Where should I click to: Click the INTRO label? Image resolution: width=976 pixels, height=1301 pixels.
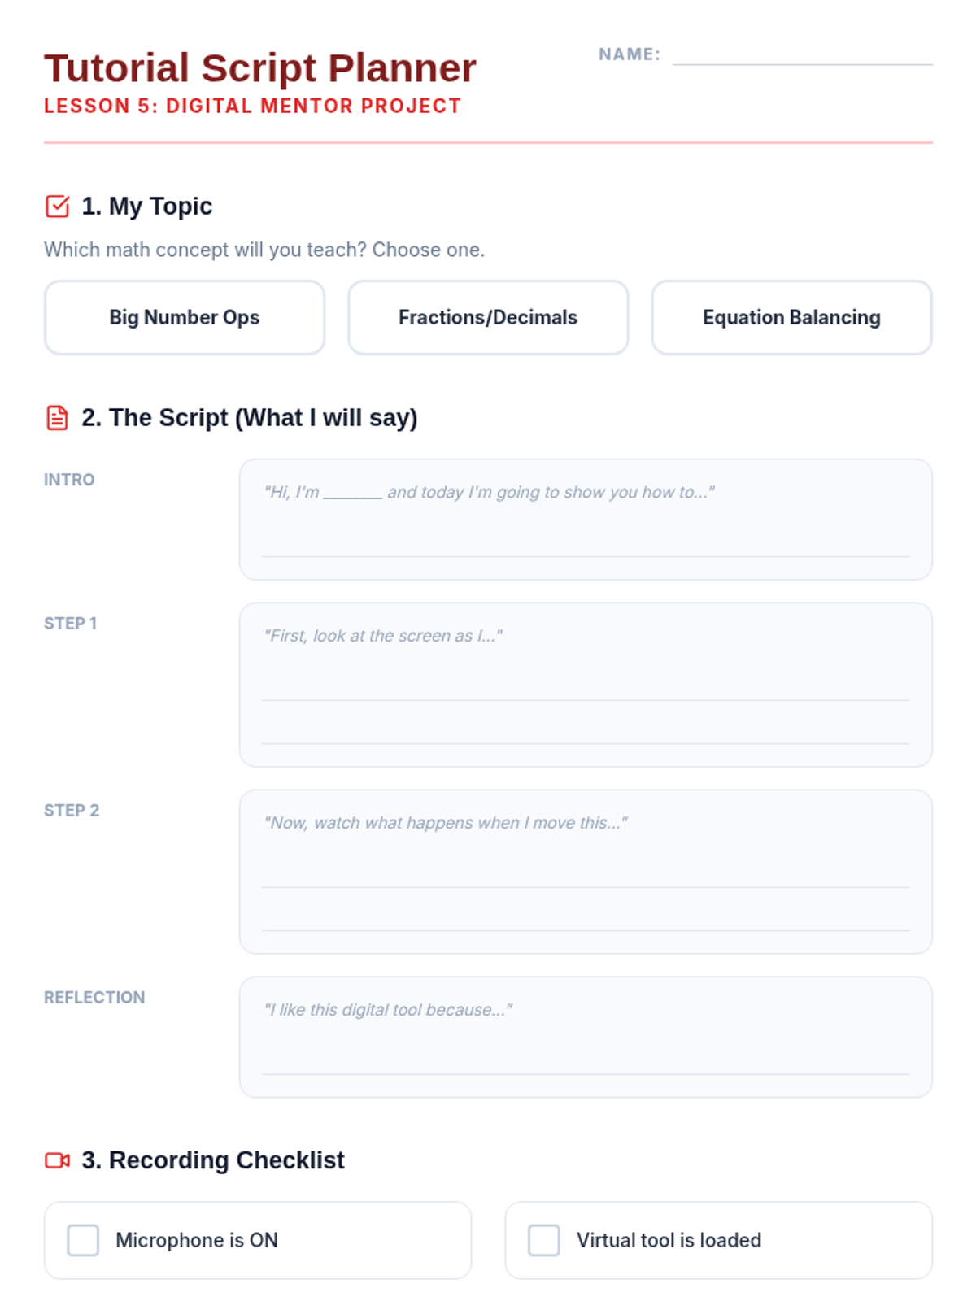[69, 480]
